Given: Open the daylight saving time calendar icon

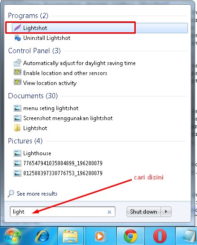Looking at the screenshot, I should tap(18, 63).
